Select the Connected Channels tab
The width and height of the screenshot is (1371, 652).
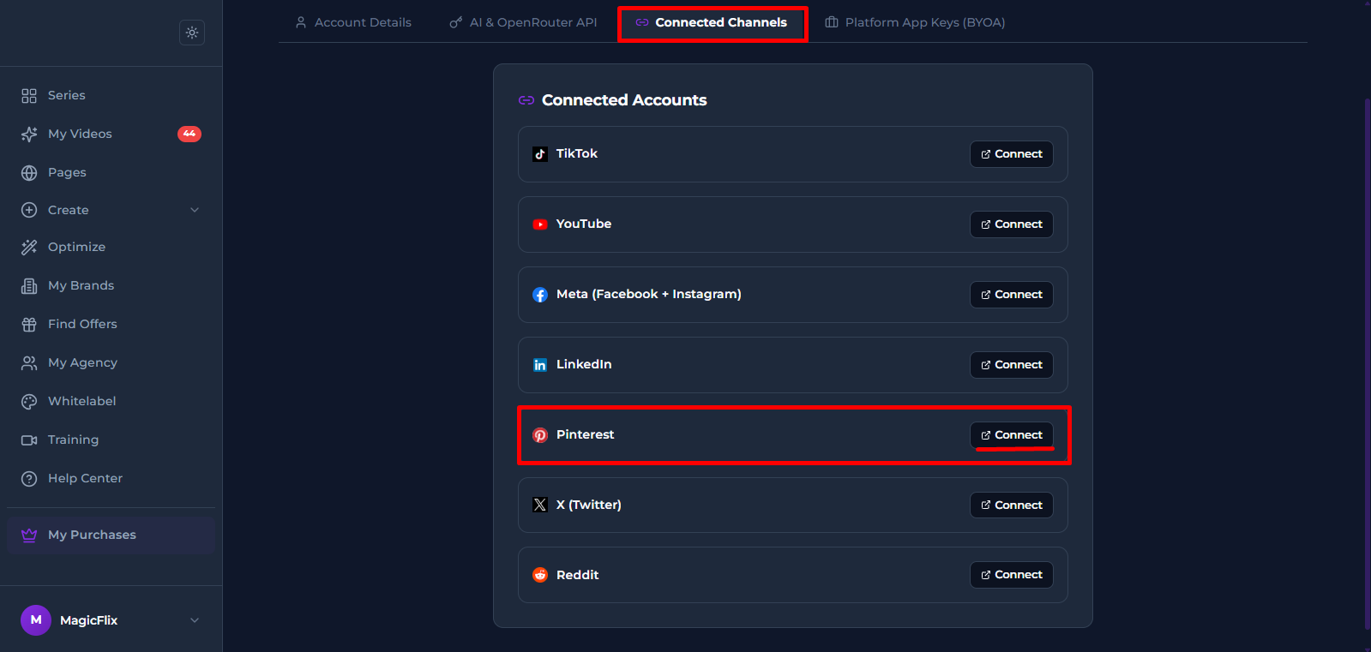712,22
